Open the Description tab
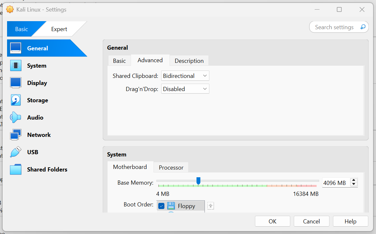The width and height of the screenshot is (376, 234). [x=189, y=61]
